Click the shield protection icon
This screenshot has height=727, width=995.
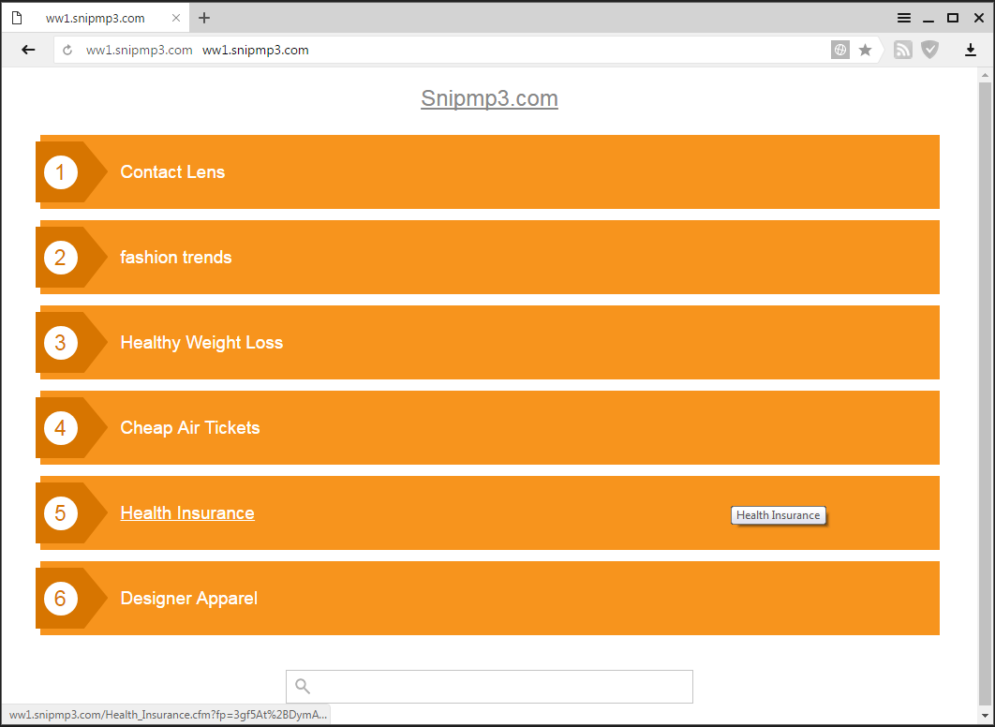(x=929, y=51)
